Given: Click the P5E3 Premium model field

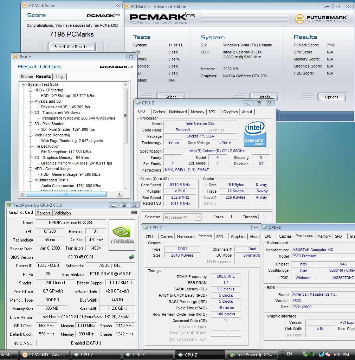Looking at the screenshot, I should (323, 256).
